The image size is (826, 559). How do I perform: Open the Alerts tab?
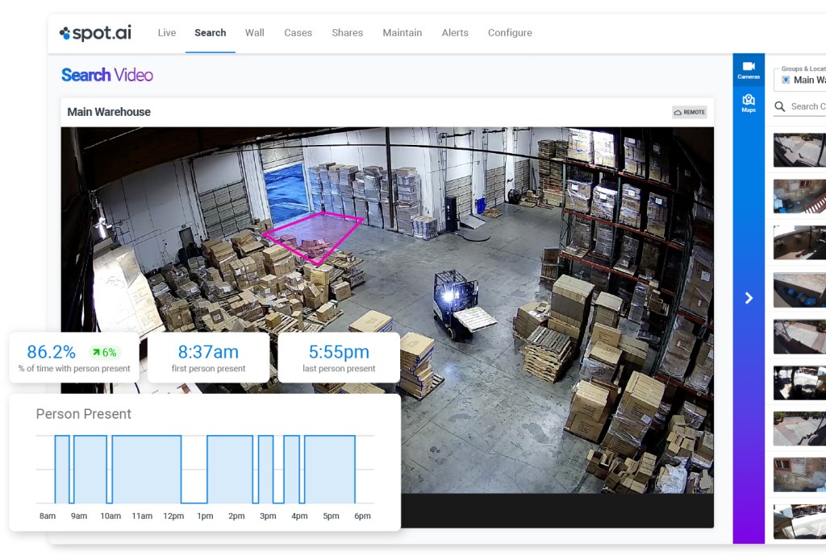(x=455, y=32)
